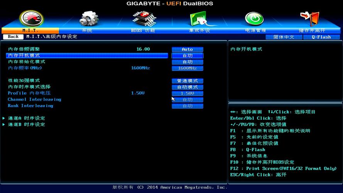Screen dimensions: 343x193
Task: Open the 自动 value for 内存开机模式
Action: coord(188,56)
